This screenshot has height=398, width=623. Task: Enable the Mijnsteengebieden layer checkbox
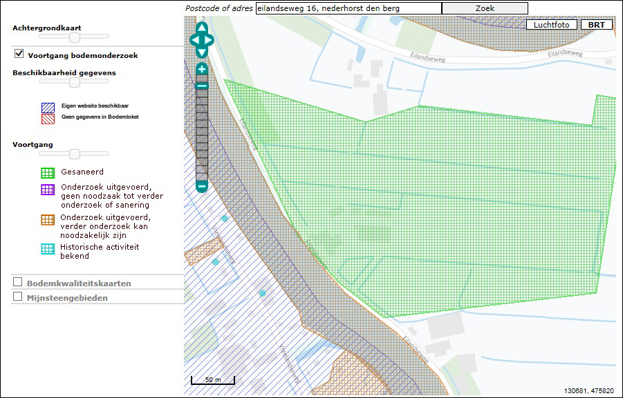(17, 296)
